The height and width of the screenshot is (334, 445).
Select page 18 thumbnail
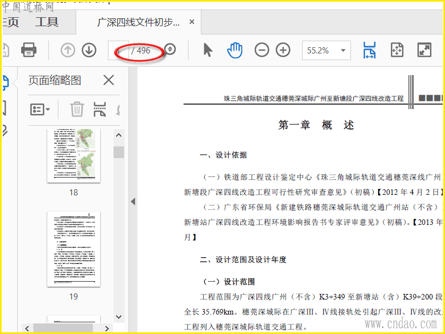pyautogui.click(x=74, y=156)
